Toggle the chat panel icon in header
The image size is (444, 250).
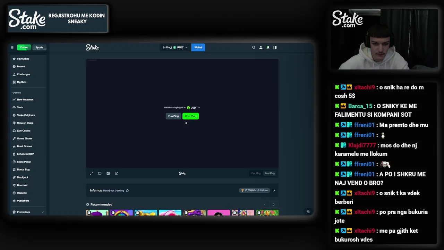coord(275,48)
